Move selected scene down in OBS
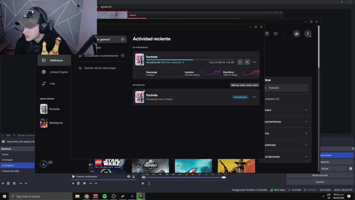The image size is (355, 200). click(26, 183)
